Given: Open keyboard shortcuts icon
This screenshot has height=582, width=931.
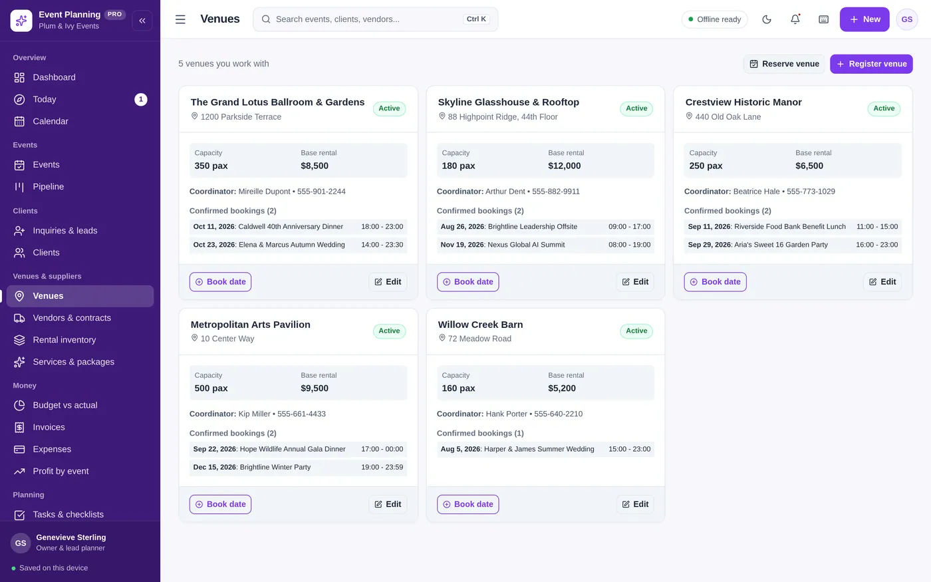Looking at the screenshot, I should click(823, 19).
